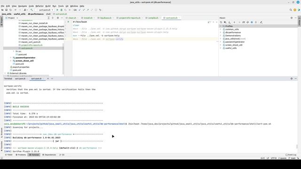Click Execute Maven Goal icon

[x=244, y=23]
